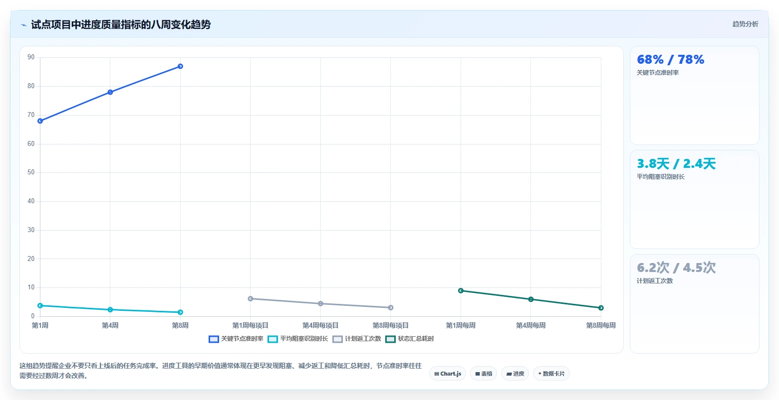The image size is (779, 400).
Task: Toggle the 状态汇总耗时 legend entry
Action: pyautogui.click(x=410, y=339)
